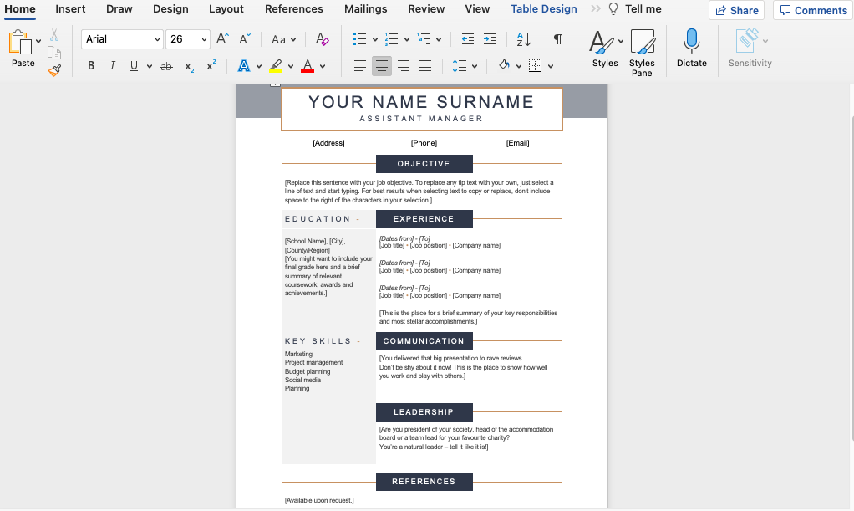This screenshot has width=854, height=511.
Task: Enable superscript formatting
Action: click(x=210, y=65)
